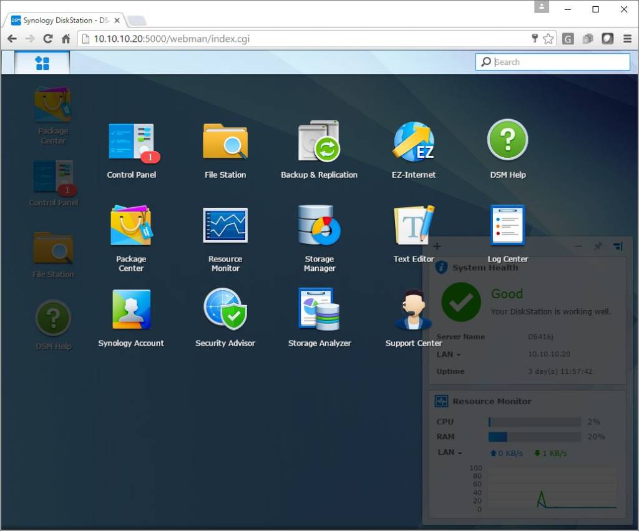Add a widget using the plus button

coord(437,246)
